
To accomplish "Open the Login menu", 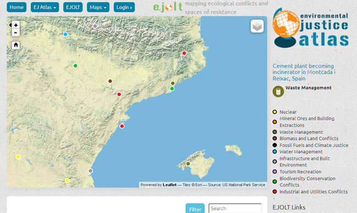I will 124,7.
